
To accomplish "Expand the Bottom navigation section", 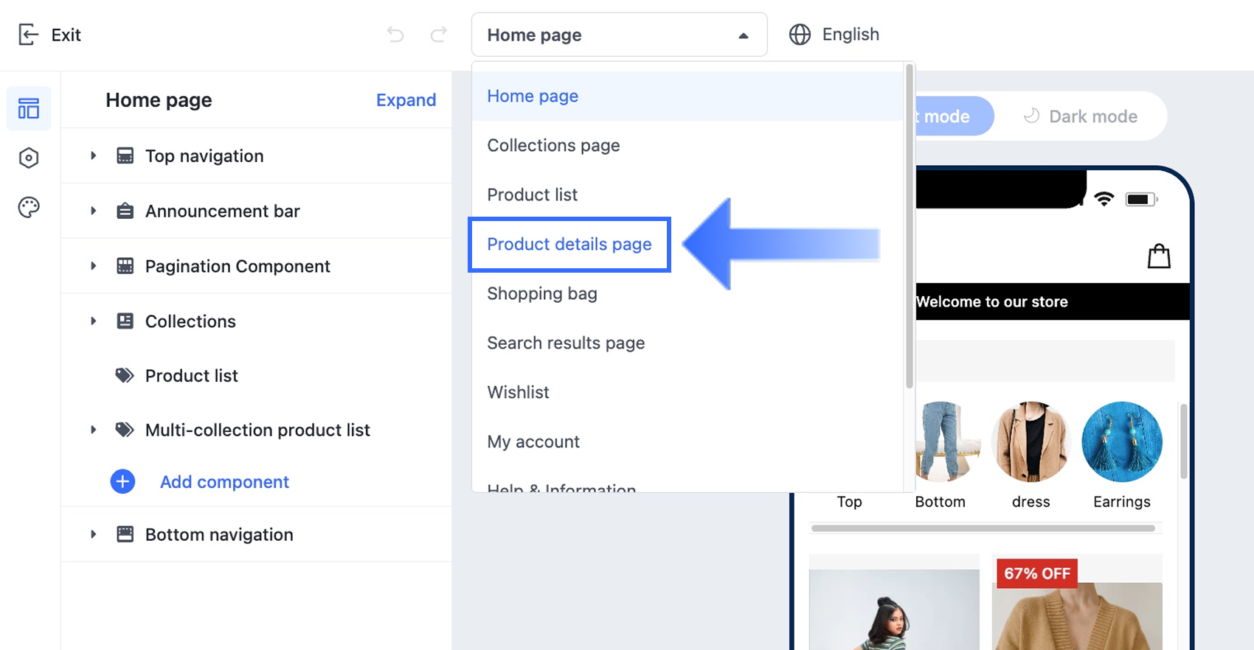I will 93,534.
